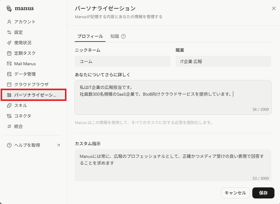Click the 職業 field label
Viewport: 280px width, 204px height.
tap(180, 50)
